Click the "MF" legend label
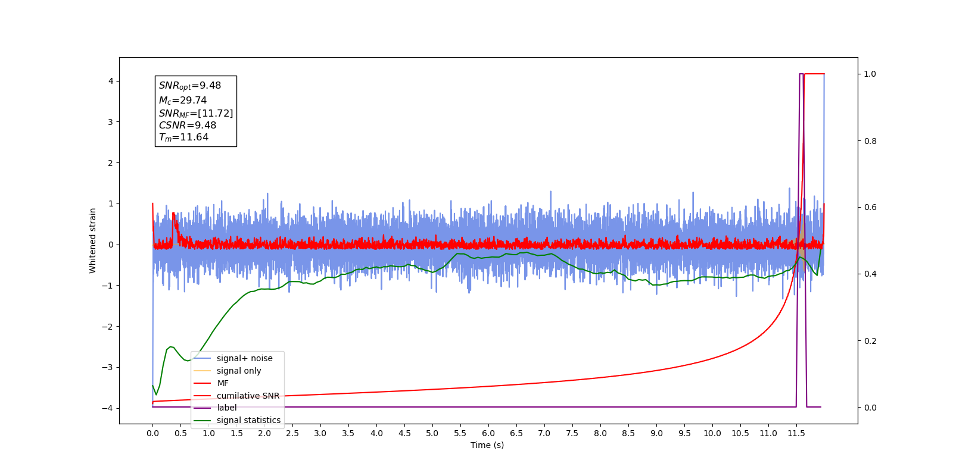This screenshot has height=476, width=953. [x=223, y=383]
